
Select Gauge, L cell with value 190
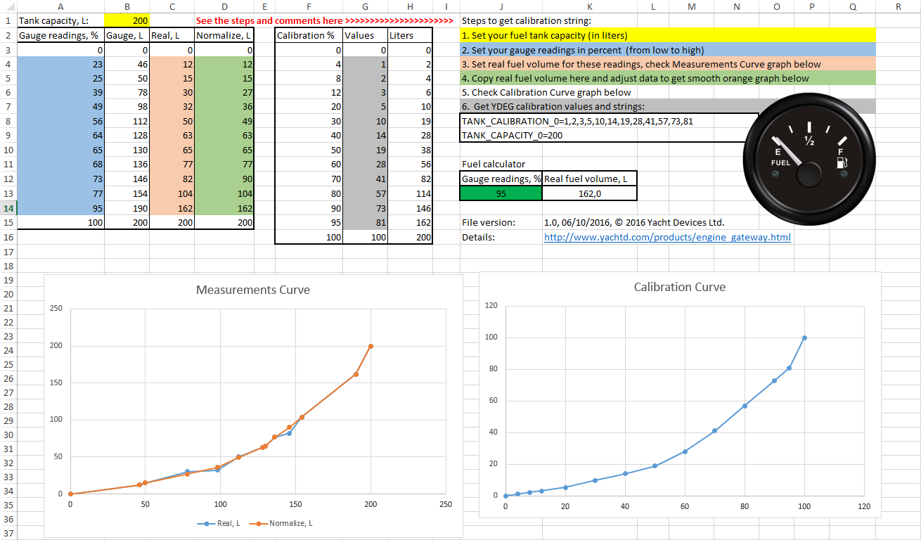coord(127,208)
